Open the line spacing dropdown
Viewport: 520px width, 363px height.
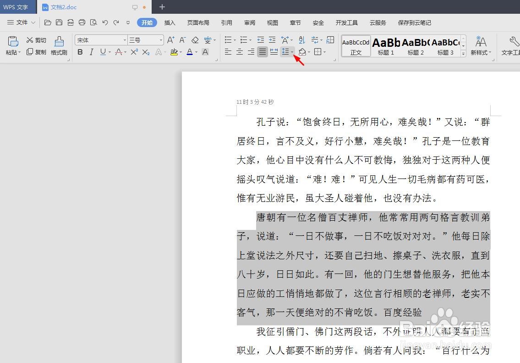point(292,51)
